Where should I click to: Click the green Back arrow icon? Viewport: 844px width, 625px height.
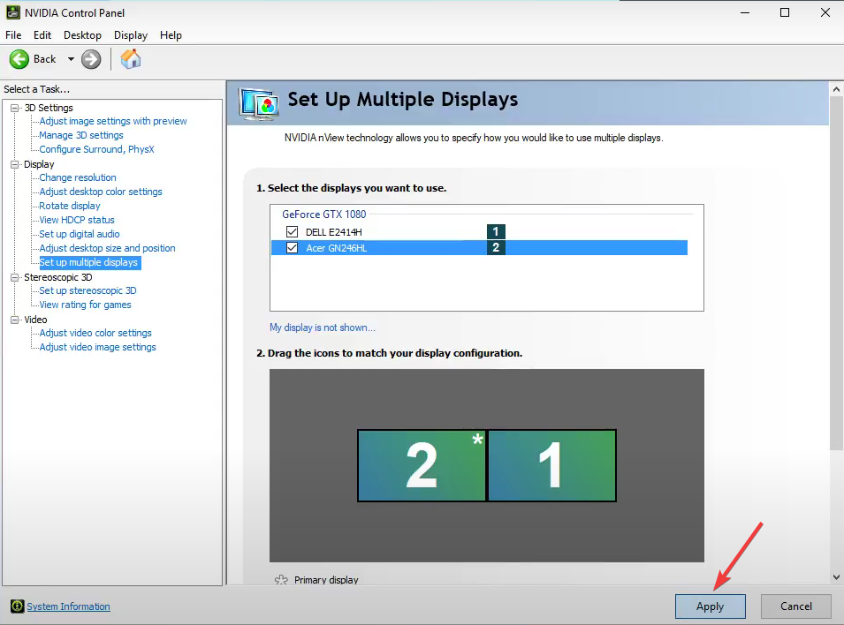pyautogui.click(x=19, y=59)
